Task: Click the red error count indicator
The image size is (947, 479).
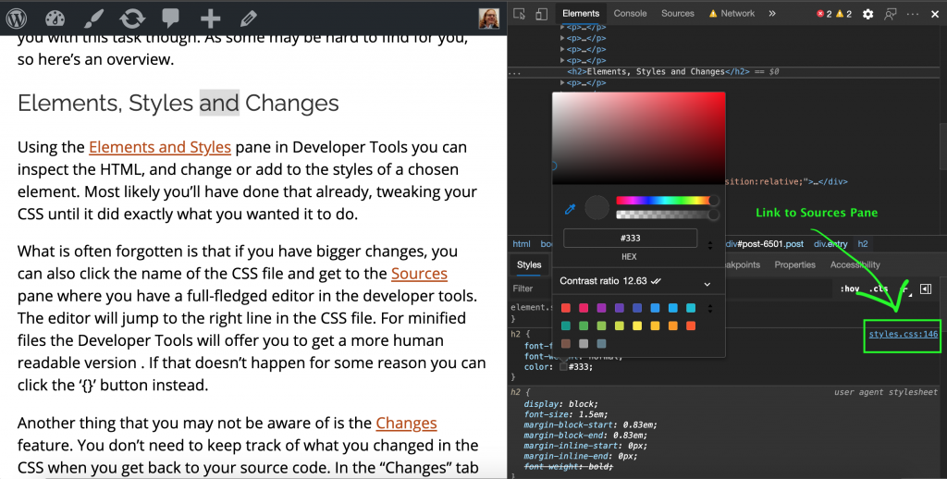Action: [x=824, y=14]
